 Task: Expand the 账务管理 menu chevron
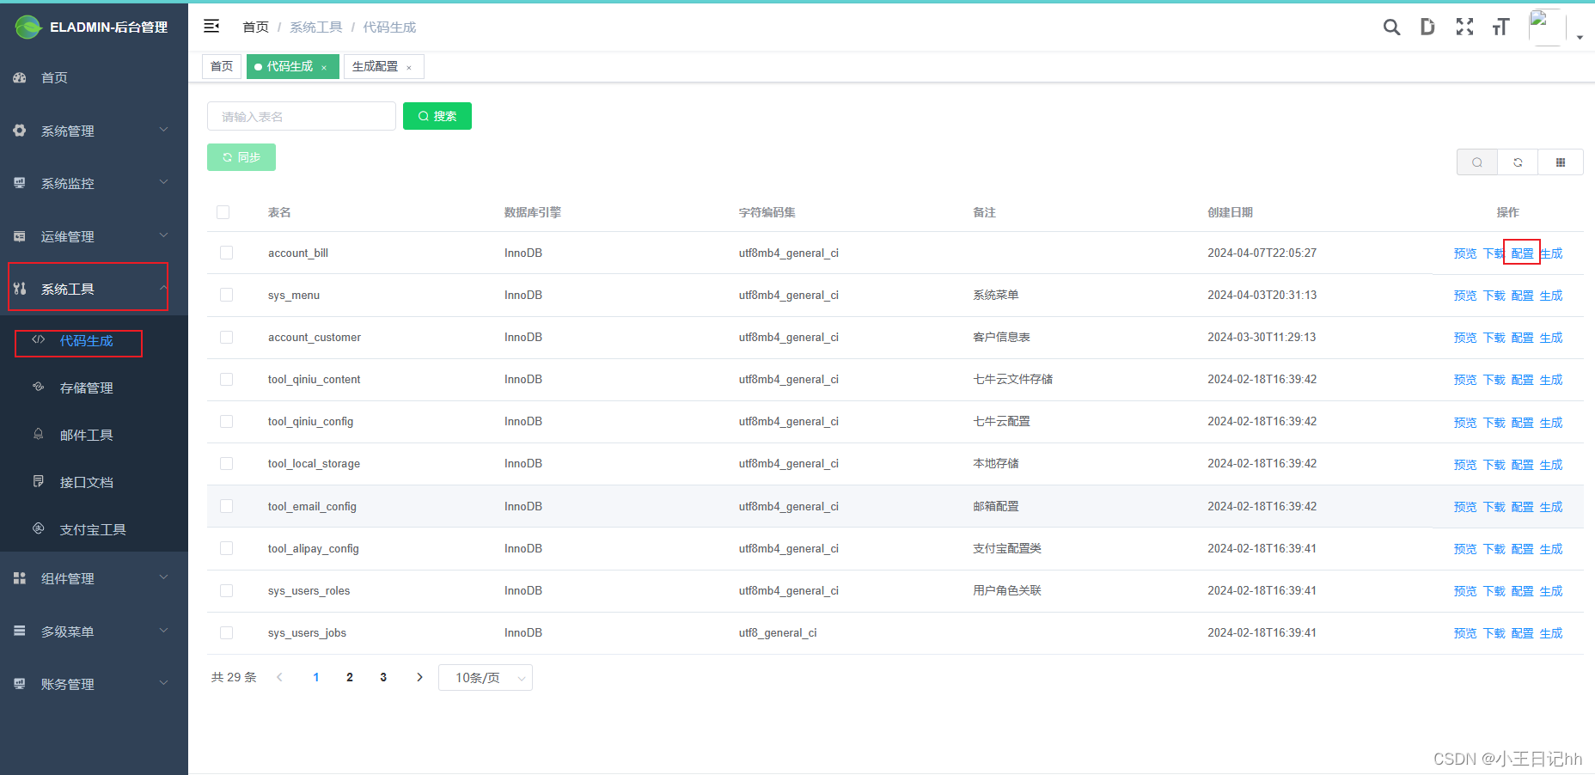point(163,683)
